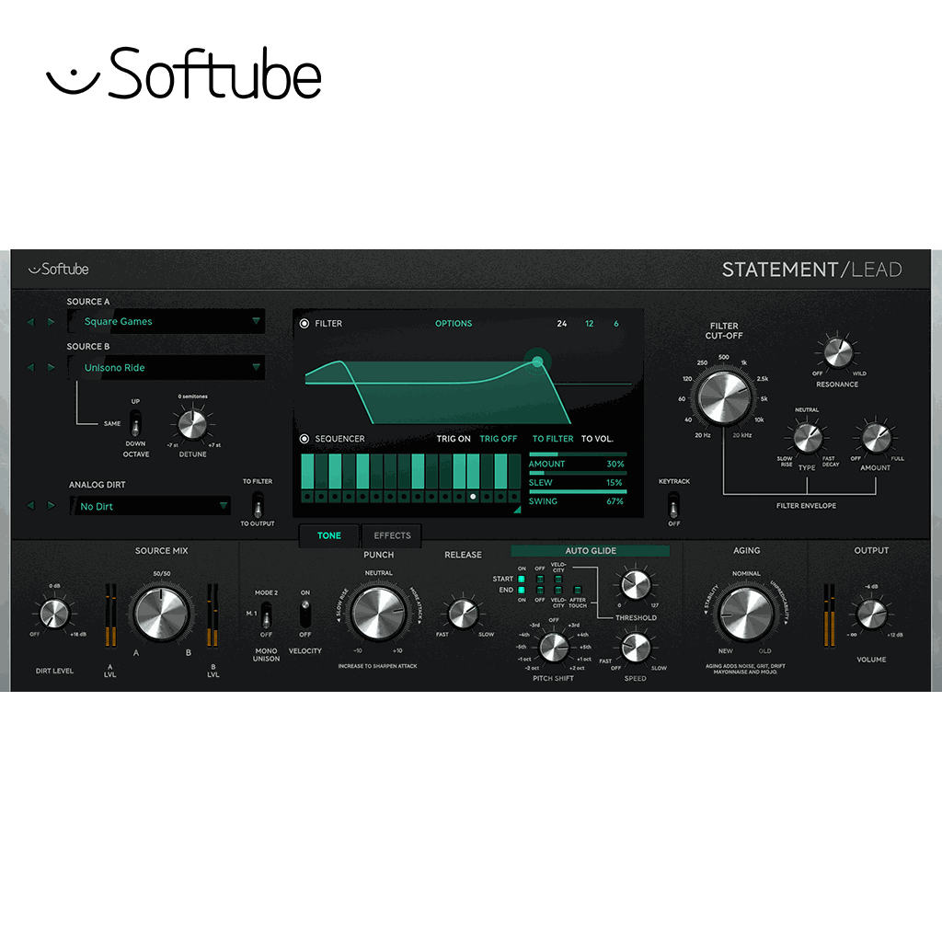Click the Softube logo in plugin header
This screenshot has height=942, width=942.
59,270
